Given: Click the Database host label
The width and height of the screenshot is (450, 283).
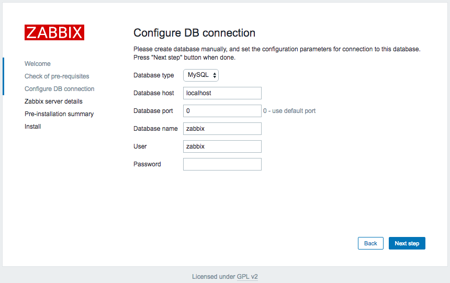Looking at the screenshot, I should click(153, 93).
